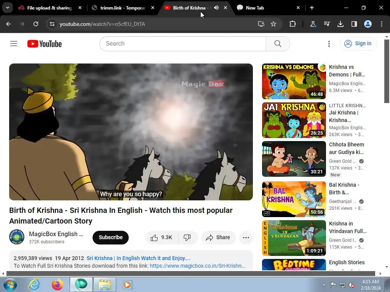Screen dimensions: 390x292
Task: Install YouTube app icon in address bar
Action: pos(261,24)
